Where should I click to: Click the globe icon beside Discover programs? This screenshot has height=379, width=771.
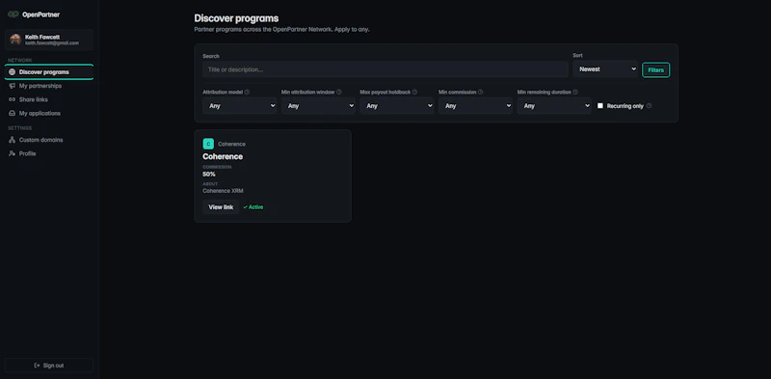tap(13, 72)
